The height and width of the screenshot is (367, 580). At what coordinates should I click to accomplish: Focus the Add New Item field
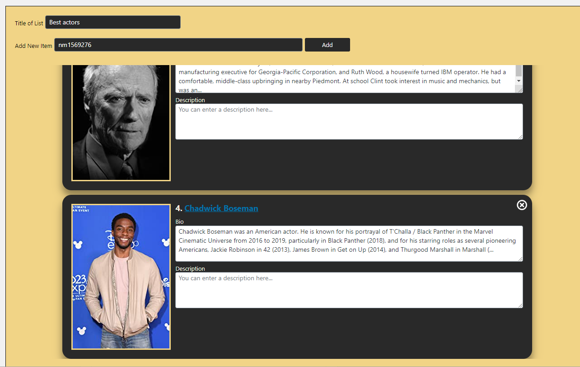click(178, 45)
